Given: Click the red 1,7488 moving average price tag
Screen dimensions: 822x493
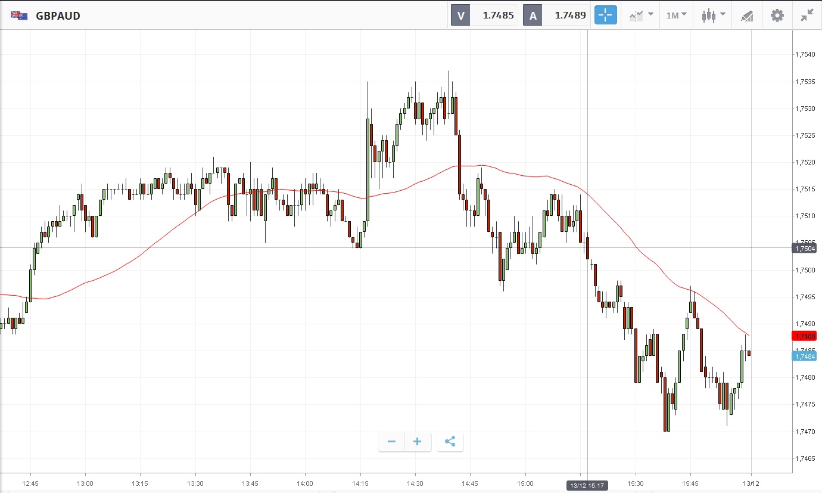Looking at the screenshot, I should pos(804,336).
